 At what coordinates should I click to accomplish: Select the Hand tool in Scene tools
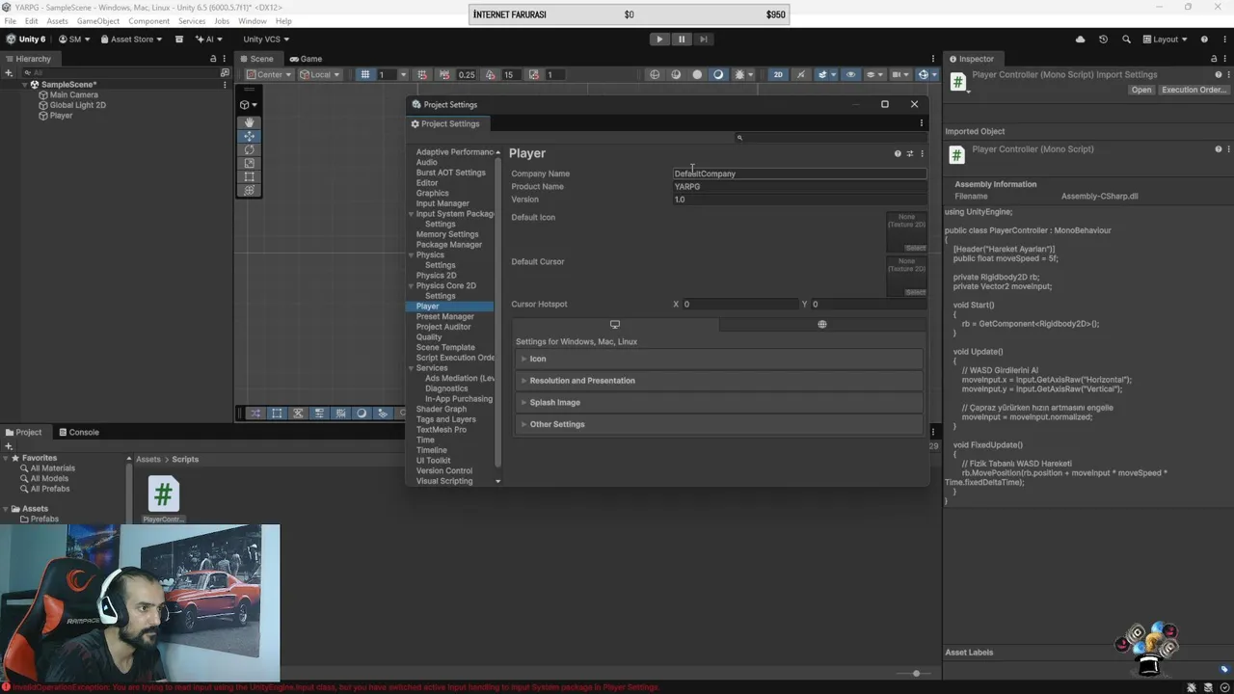click(x=249, y=122)
